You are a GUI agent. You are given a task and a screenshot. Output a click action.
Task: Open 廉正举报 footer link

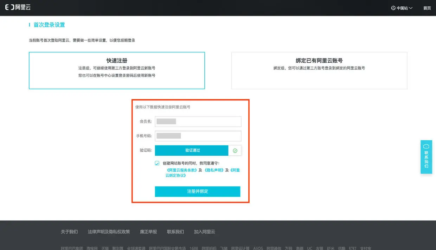(148, 232)
